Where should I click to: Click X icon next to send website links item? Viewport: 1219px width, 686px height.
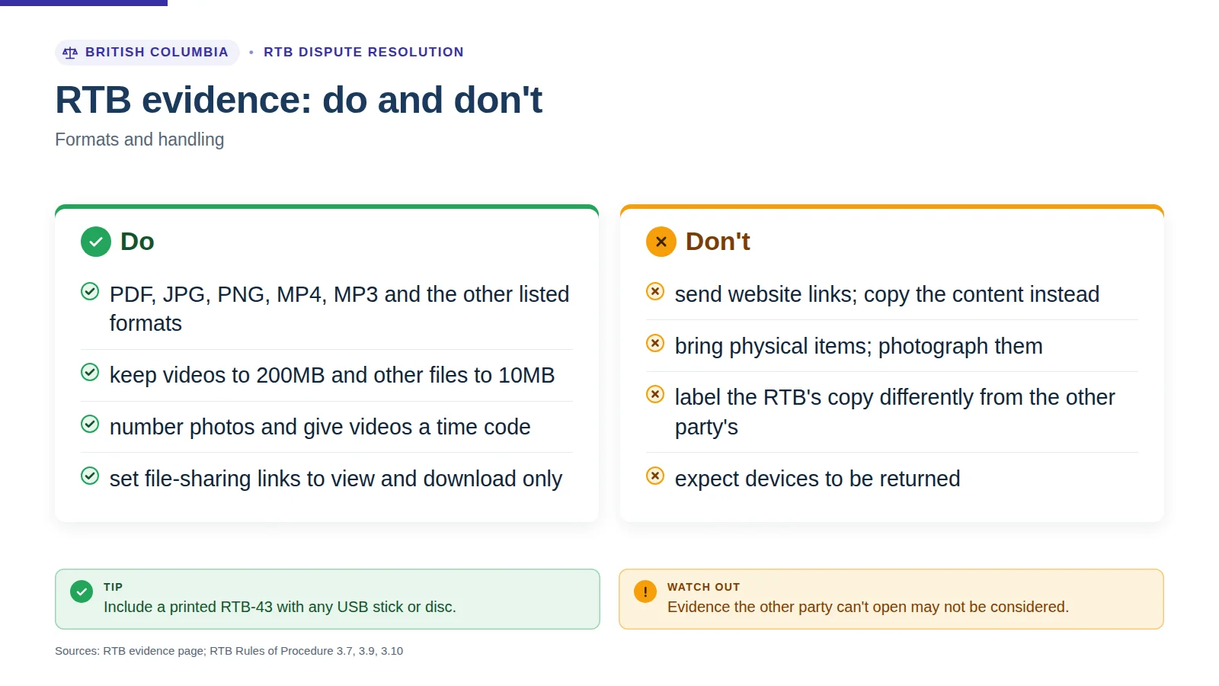click(655, 291)
